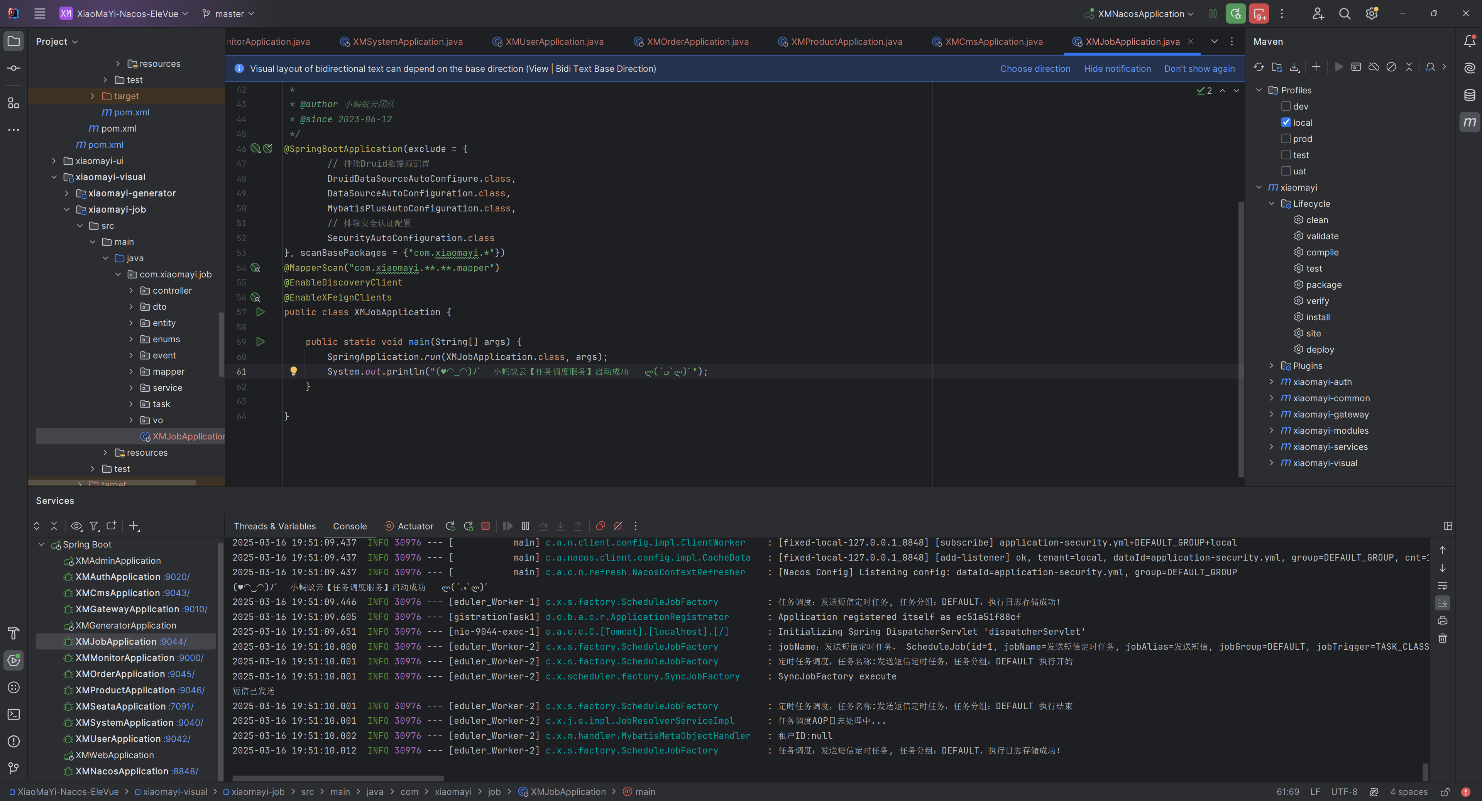Image resolution: width=1482 pixels, height=801 pixels.
Task: Select XMGatewayApplication in Services list
Action: (127, 609)
